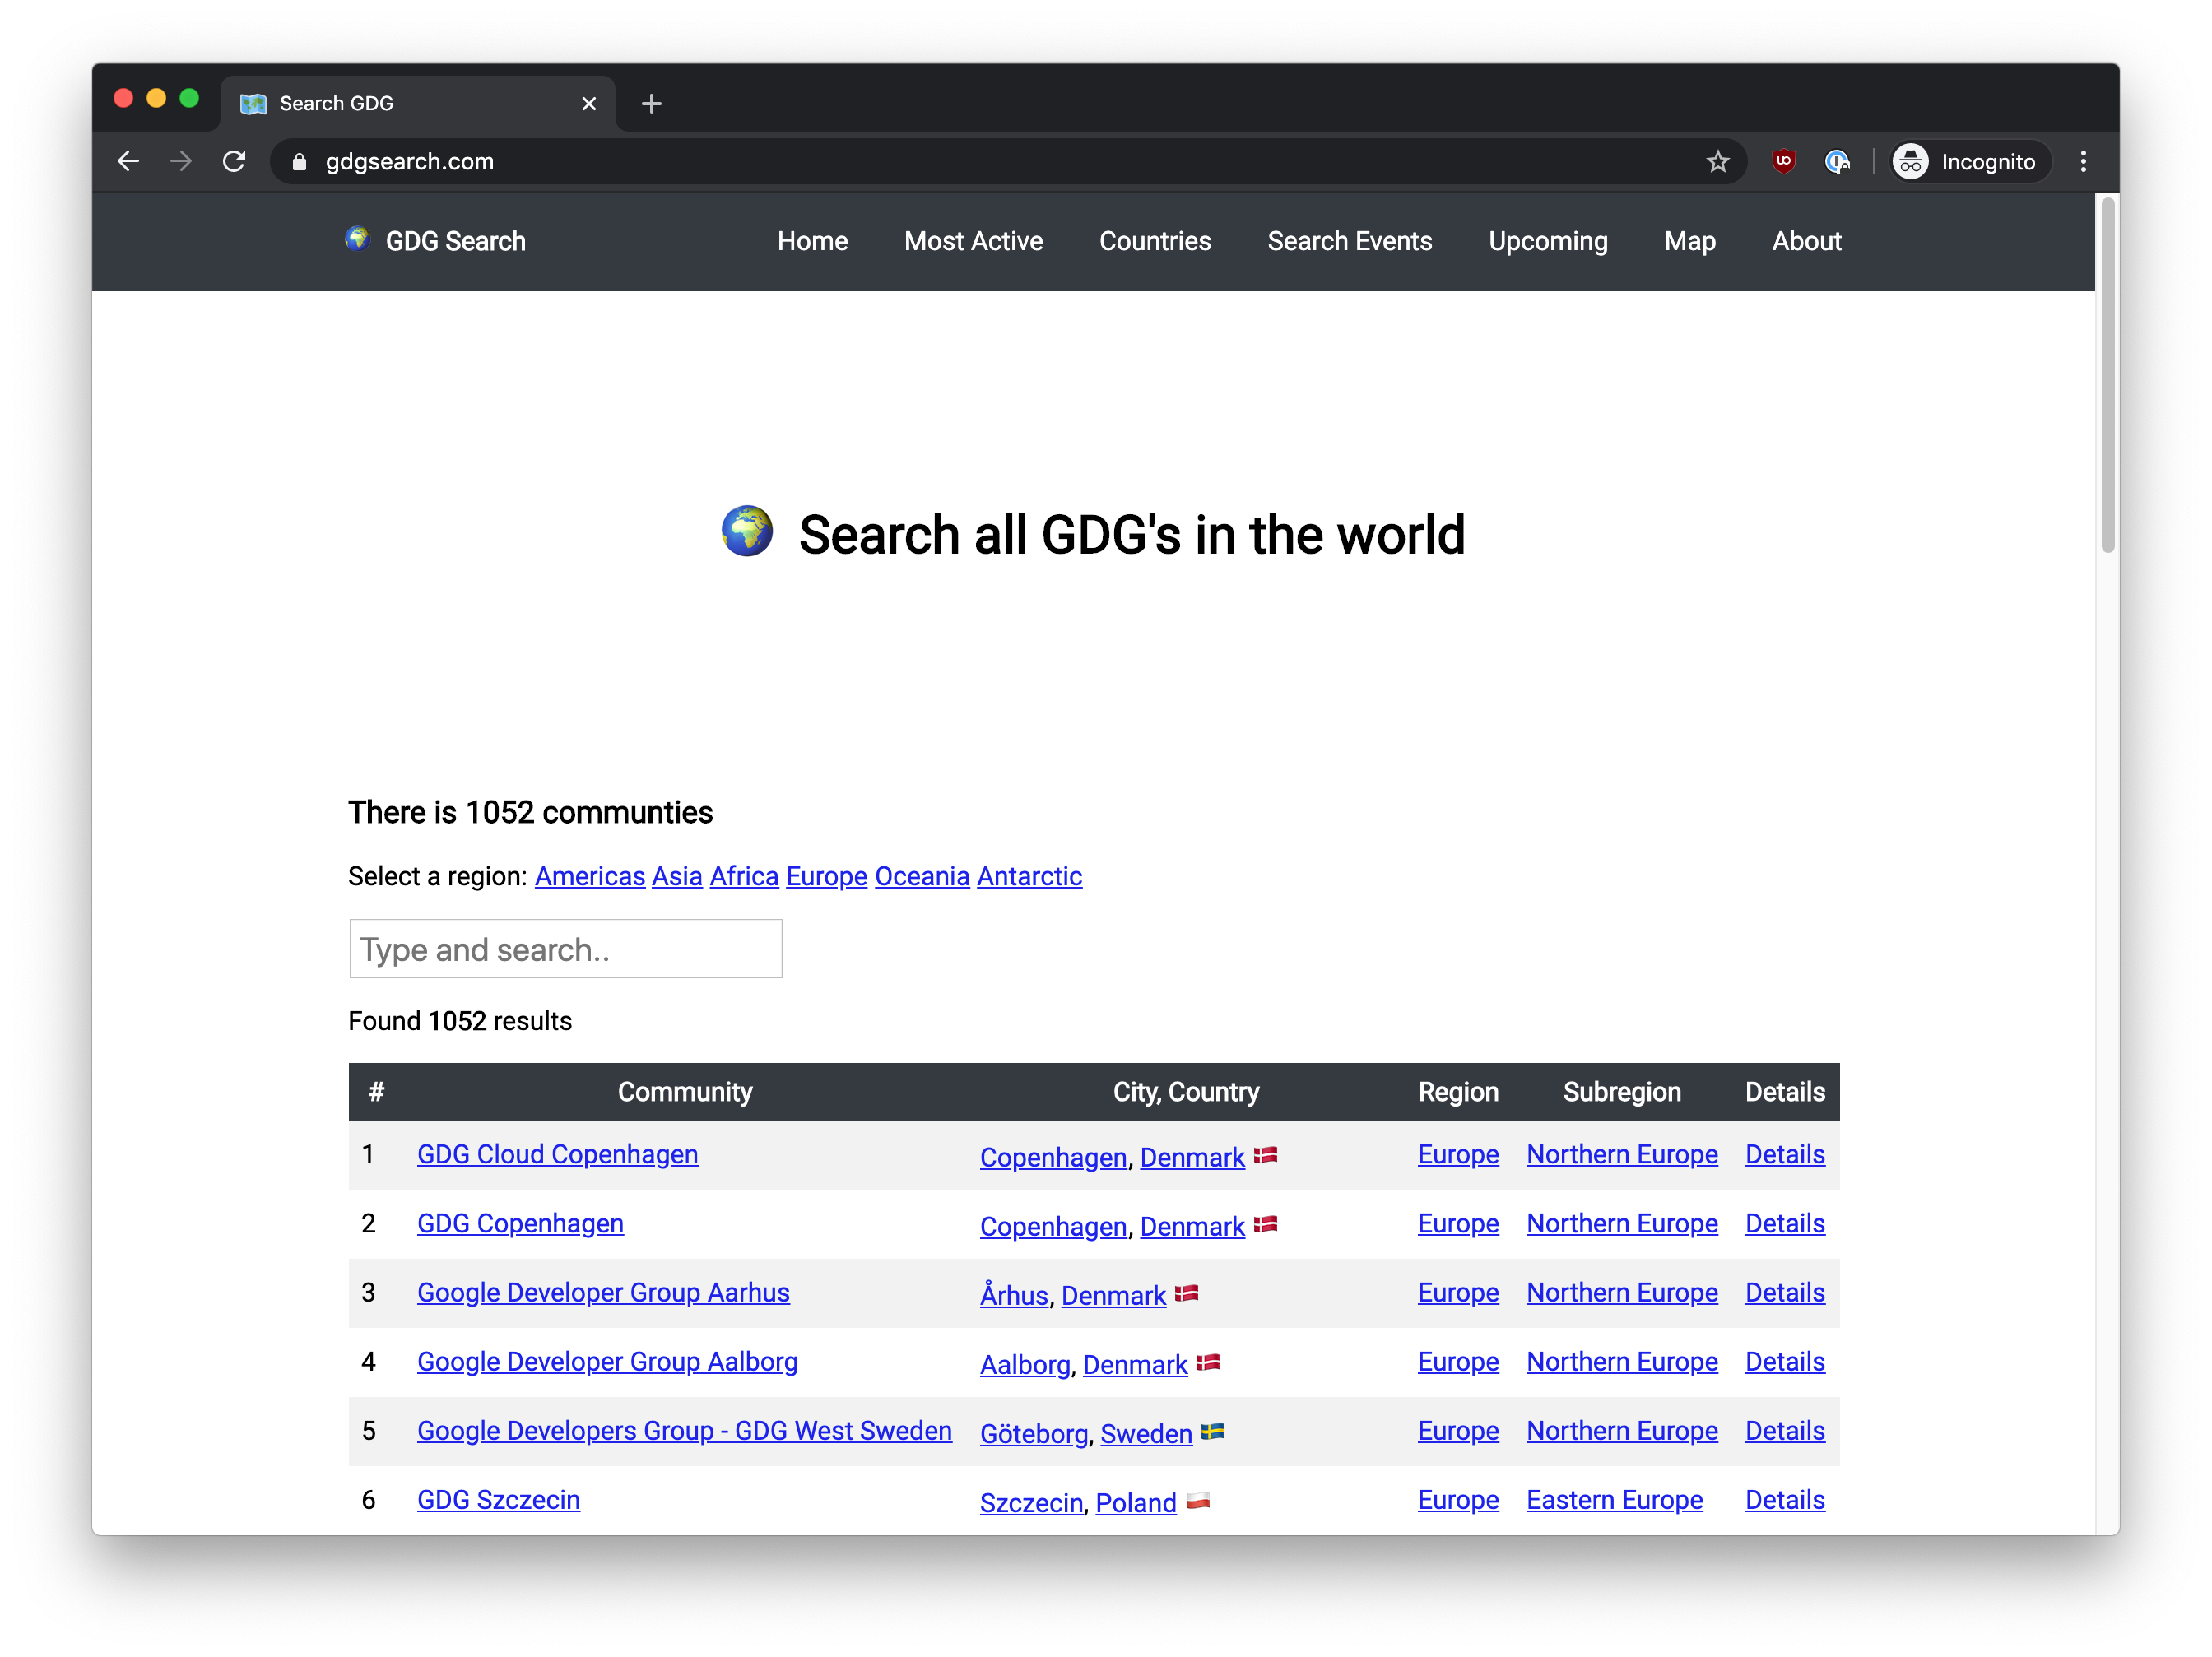The image size is (2212, 1657).
Task: Open the uBlock Origin extension icon
Action: (x=1784, y=161)
